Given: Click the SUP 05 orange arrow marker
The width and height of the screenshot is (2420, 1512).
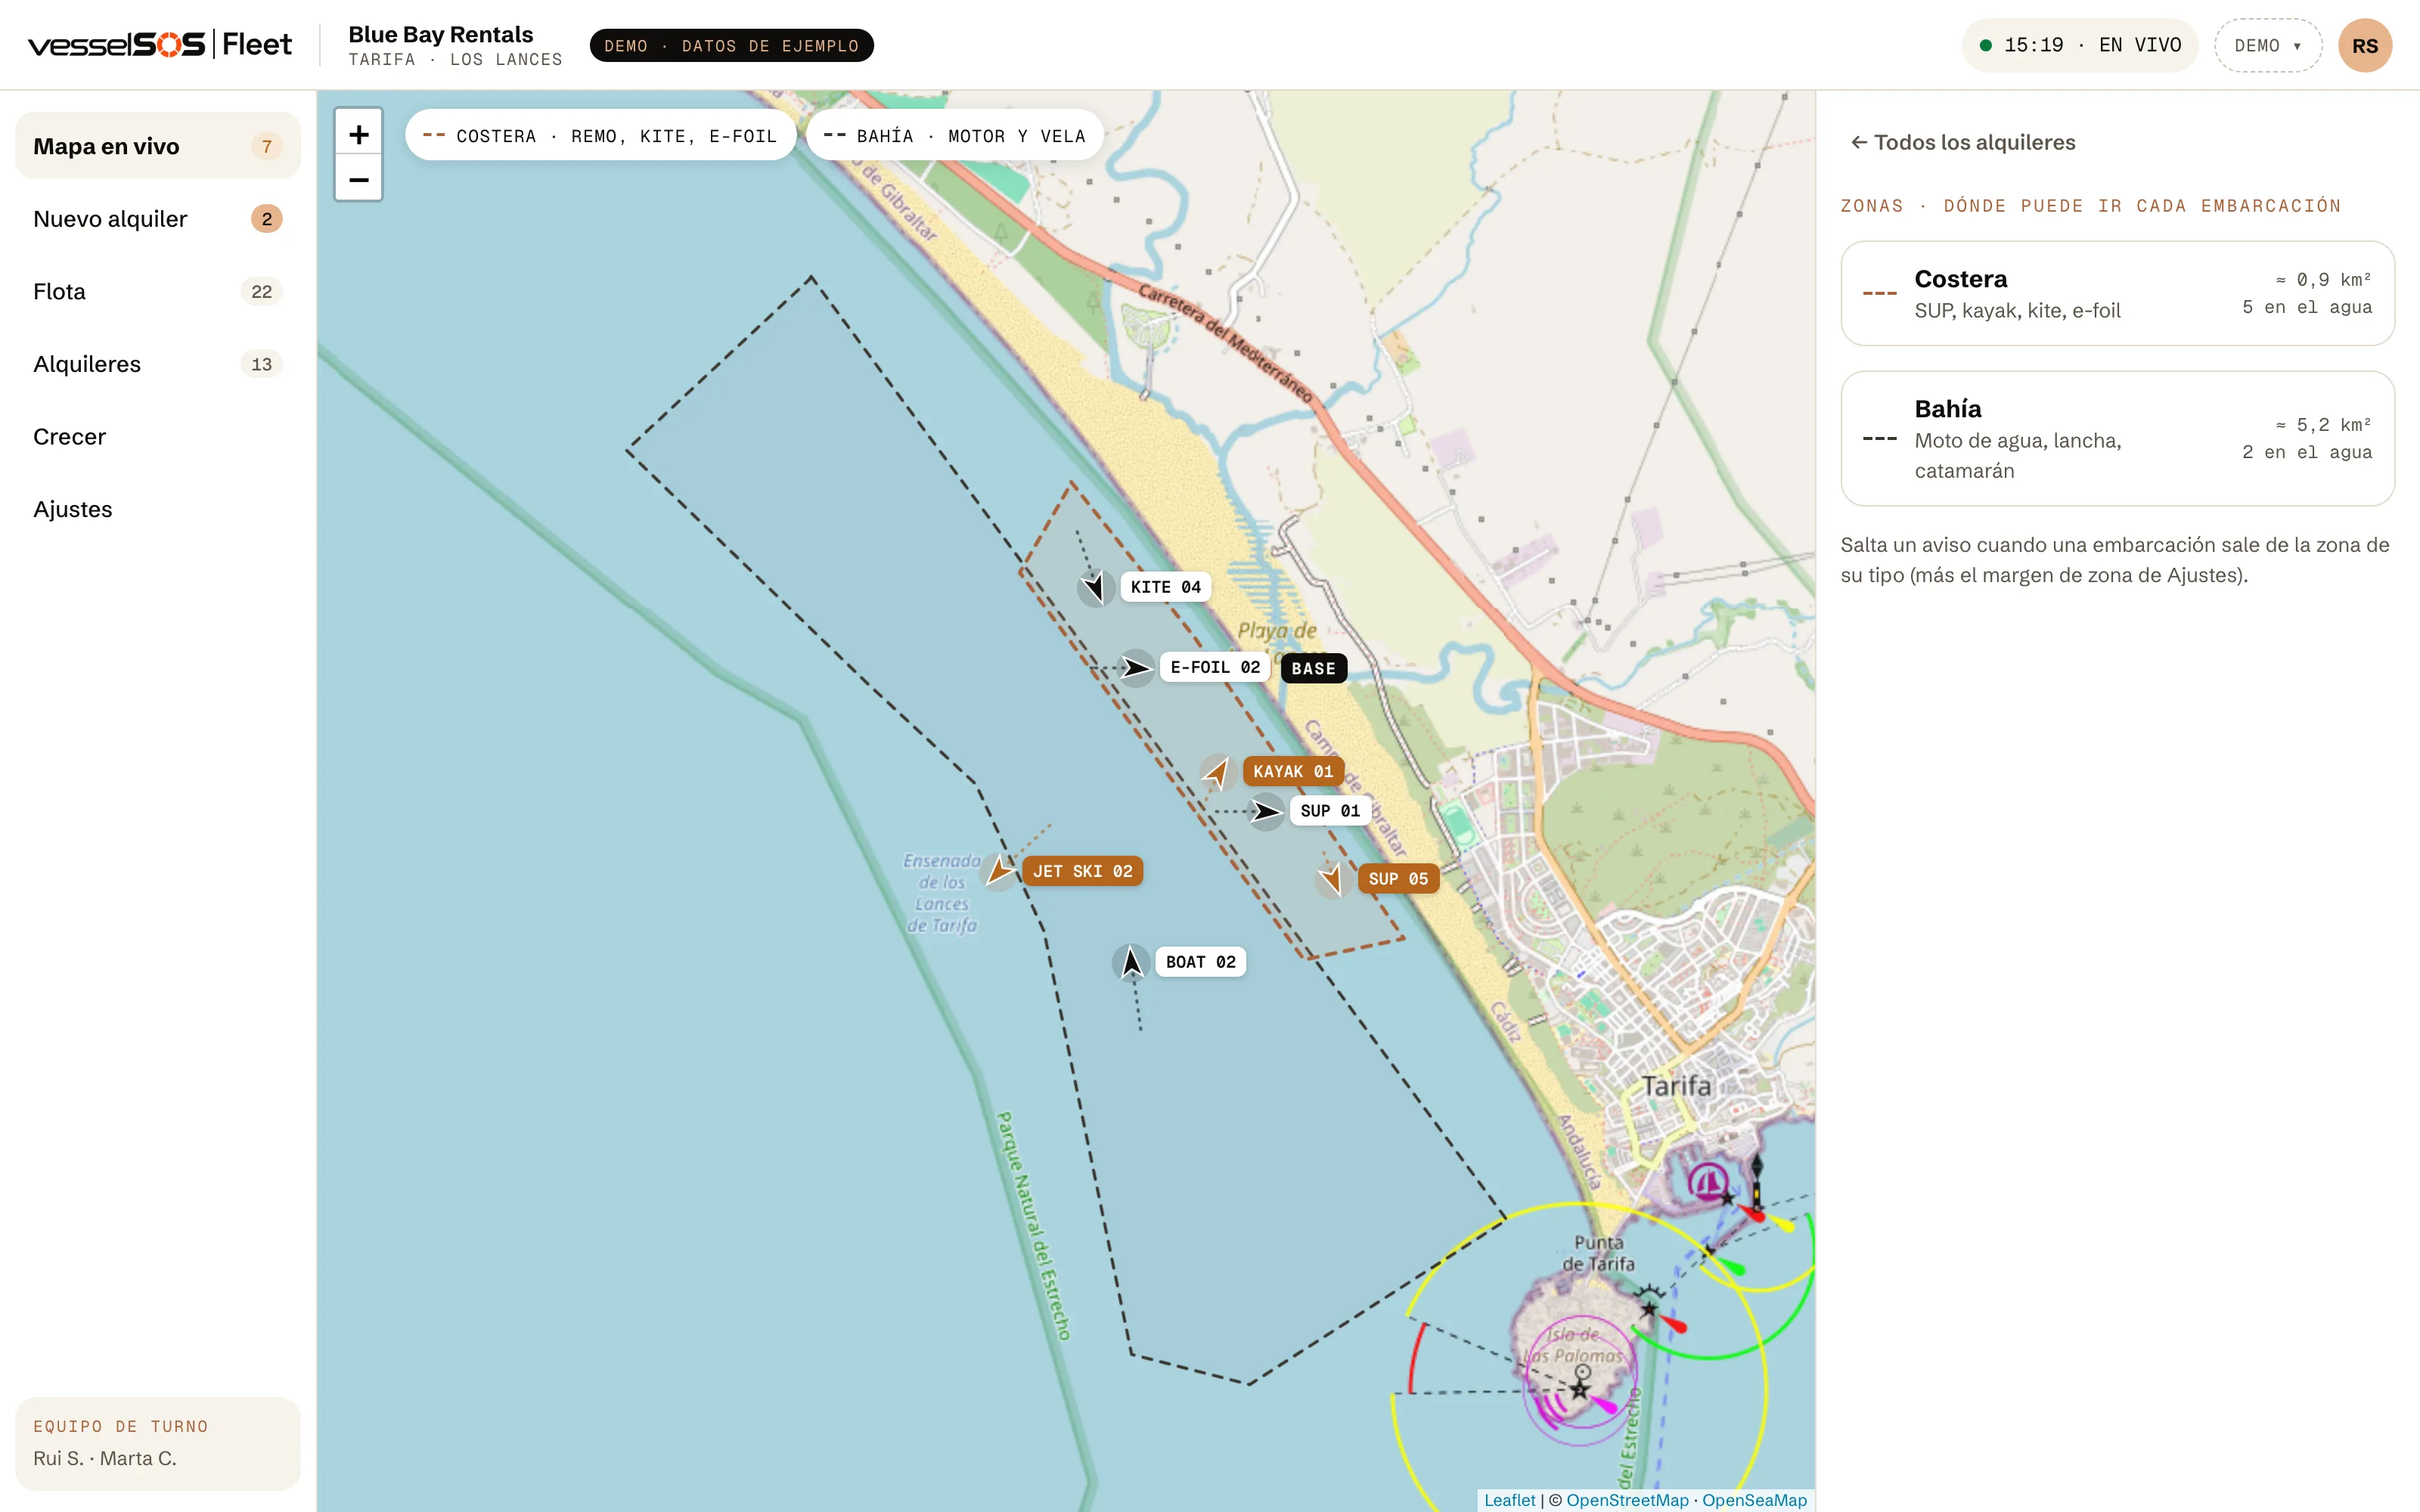Looking at the screenshot, I should click(x=1332, y=879).
